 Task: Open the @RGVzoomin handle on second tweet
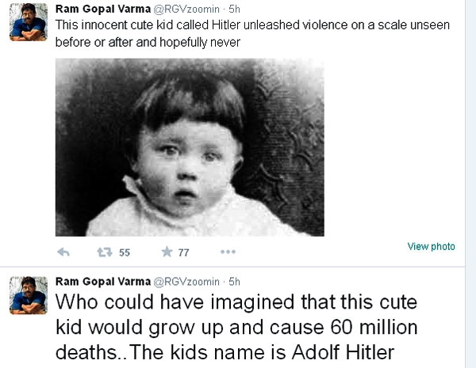click(185, 281)
